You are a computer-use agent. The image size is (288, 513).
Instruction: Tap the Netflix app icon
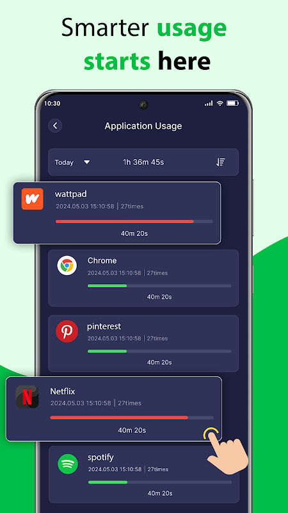click(x=27, y=397)
